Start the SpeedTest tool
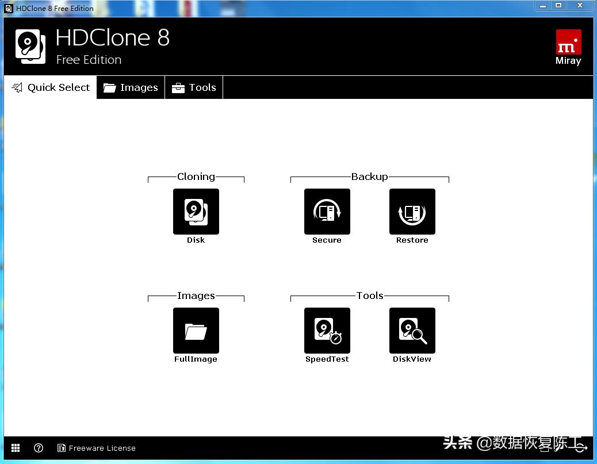The width and height of the screenshot is (597, 464). pos(327,331)
